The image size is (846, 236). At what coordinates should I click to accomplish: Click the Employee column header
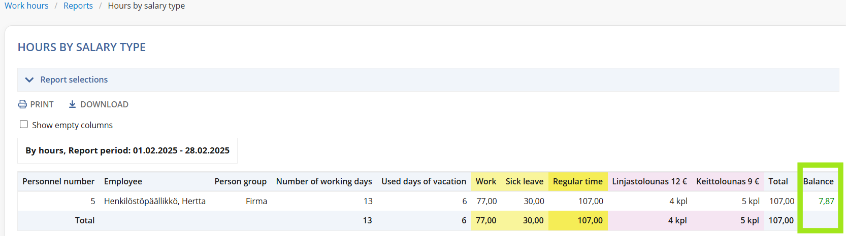(x=123, y=181)
